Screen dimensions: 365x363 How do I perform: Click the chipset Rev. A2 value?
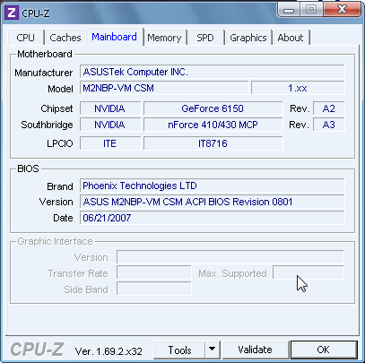pos(329,108)
